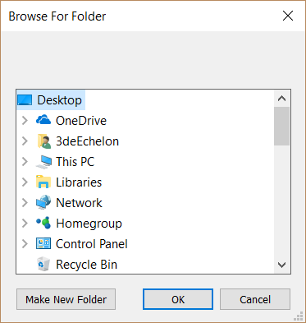Close the Browse For Folder dialog

click(x=288, y=16)
